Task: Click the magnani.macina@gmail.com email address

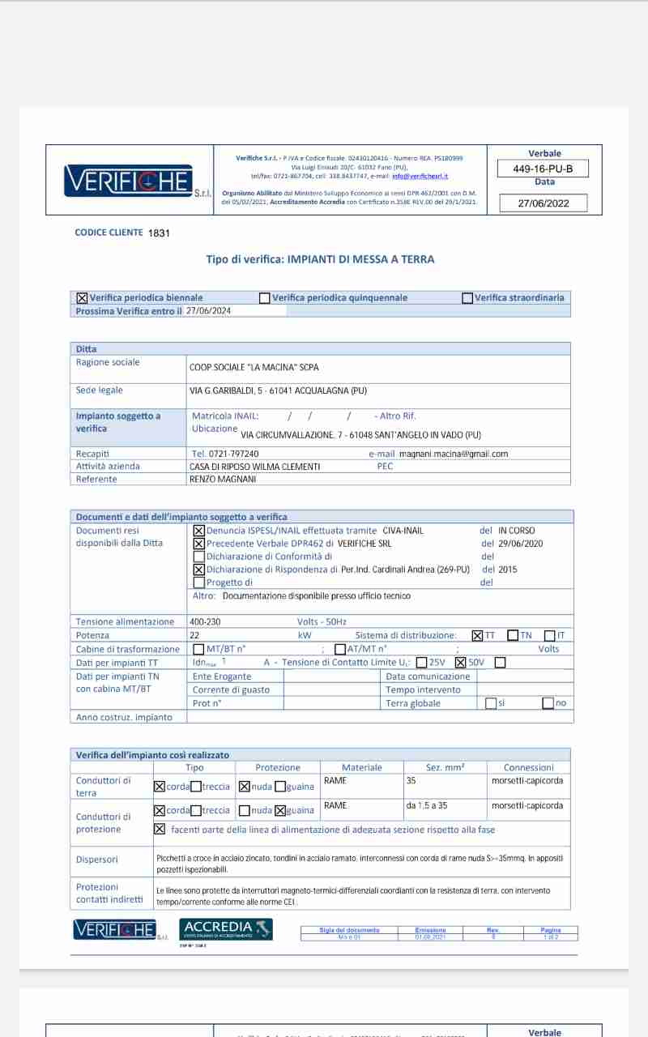Action: [454, 454]
